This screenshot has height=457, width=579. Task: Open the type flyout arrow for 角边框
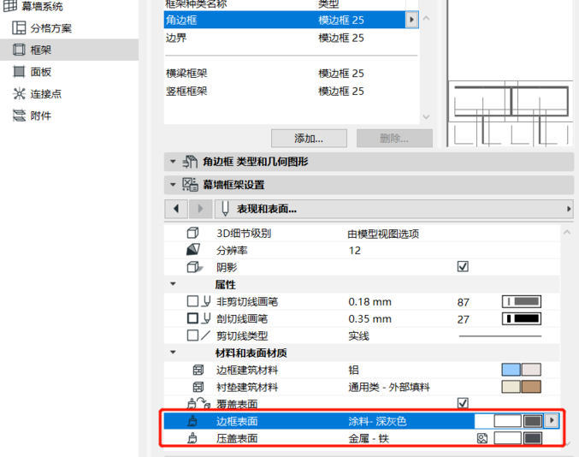click(x=411, y=20)
